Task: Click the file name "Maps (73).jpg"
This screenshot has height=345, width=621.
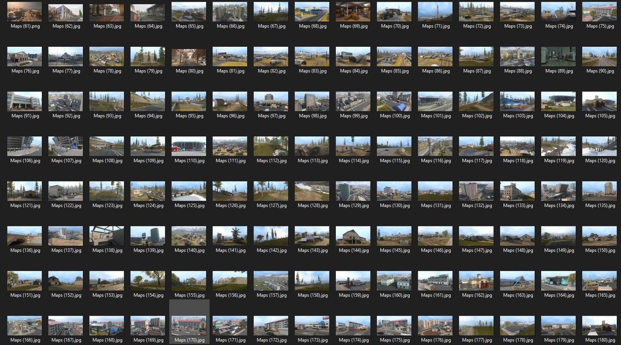Action: click(518, 26)
